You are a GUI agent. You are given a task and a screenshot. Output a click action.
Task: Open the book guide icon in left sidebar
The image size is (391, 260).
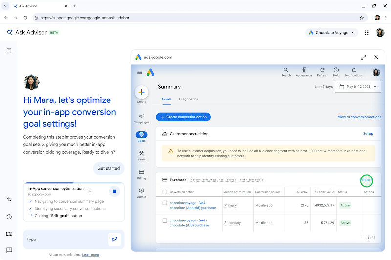pyautogui.click(x=9, y=234)
